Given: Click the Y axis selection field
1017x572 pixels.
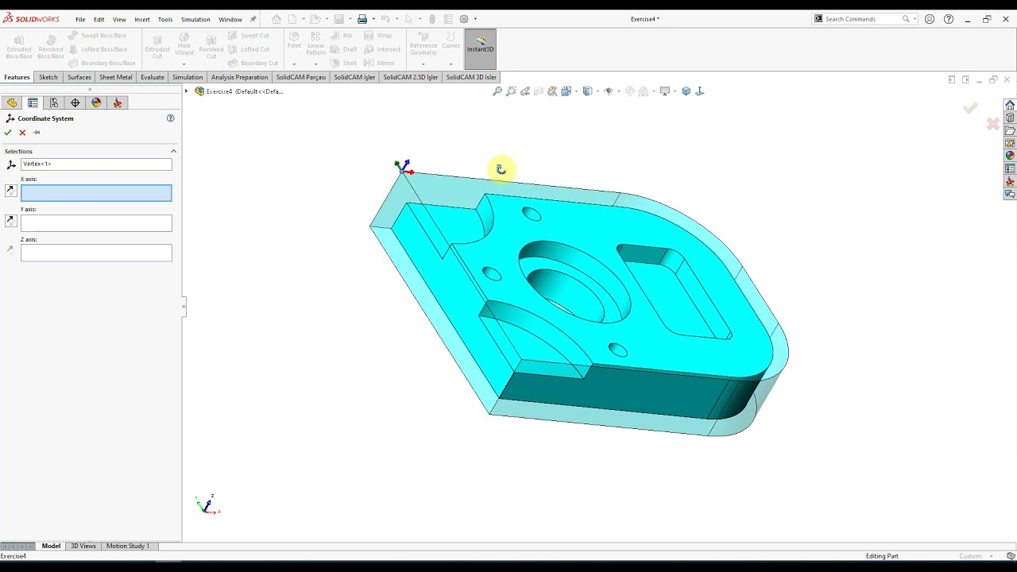Looking at the screenshot, I should (96, 223).
